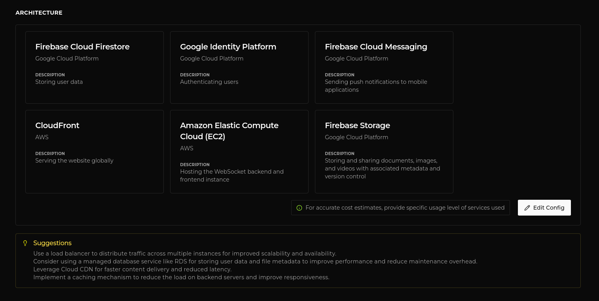Click the info icon beside cost estimates note
Viewport: 599px width, 301px height.
click(x=299, y=208)
